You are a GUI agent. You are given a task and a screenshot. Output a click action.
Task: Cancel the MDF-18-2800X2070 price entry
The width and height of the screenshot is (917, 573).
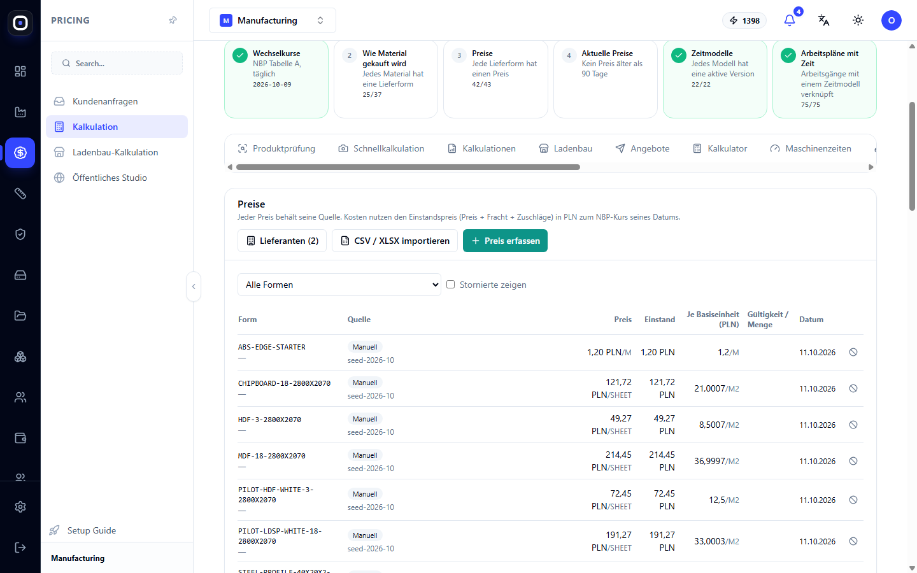click(853, 461)
